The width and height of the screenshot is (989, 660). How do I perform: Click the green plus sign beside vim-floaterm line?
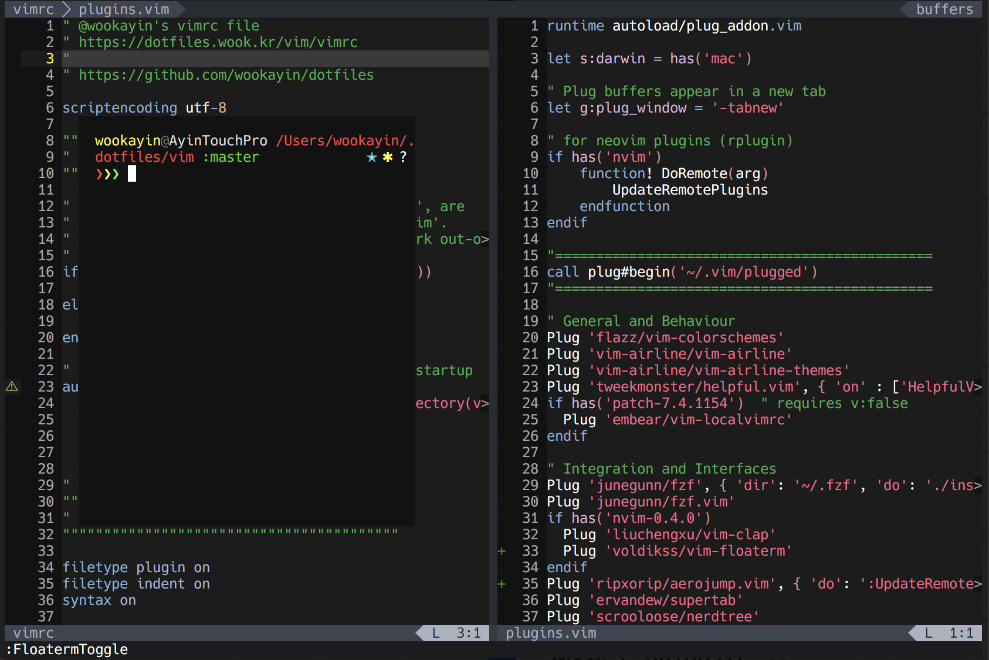pyautogui.click(x=502, y=551)
